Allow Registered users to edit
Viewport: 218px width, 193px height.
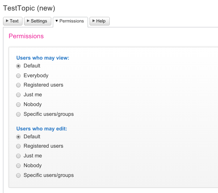pos(18,146)
